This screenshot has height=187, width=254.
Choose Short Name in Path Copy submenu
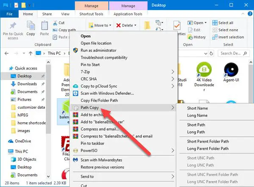[197, 108]
